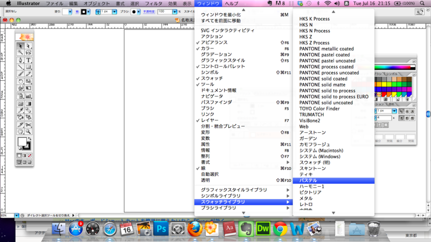Select the Selection (black arrow) tool
This screenshot has height=242, width=431.
pos(20,46)
